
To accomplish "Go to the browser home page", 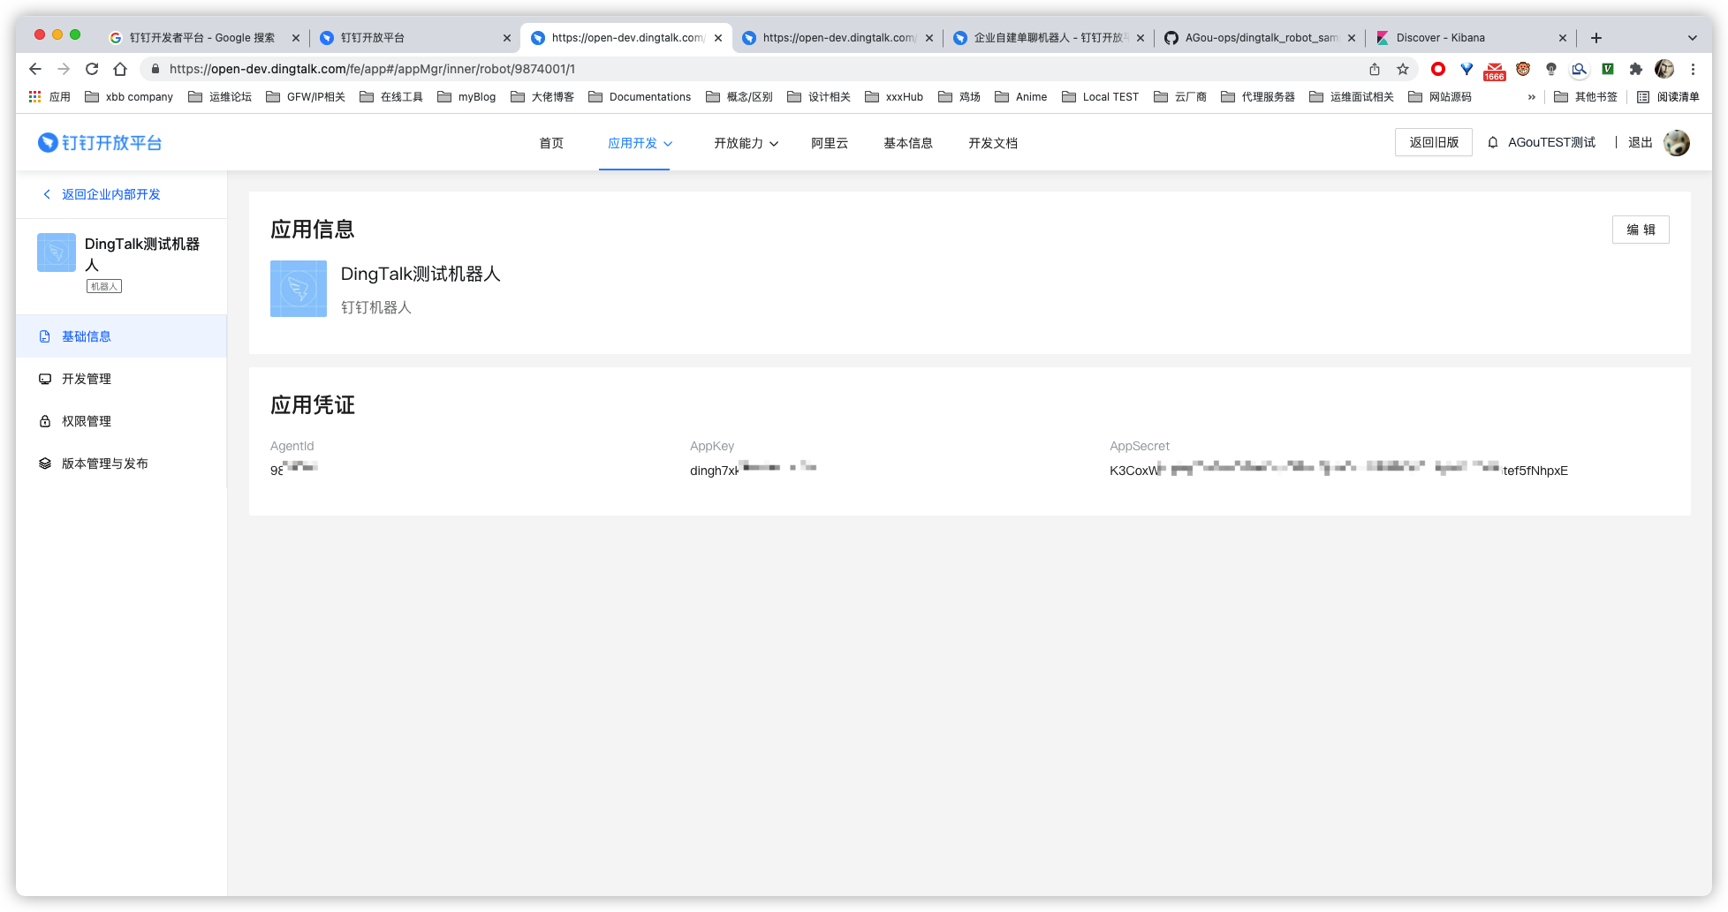I will (120, 69).
